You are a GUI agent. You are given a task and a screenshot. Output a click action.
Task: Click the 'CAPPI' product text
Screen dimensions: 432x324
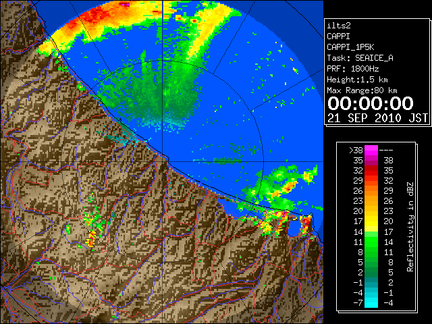[338, 36]
